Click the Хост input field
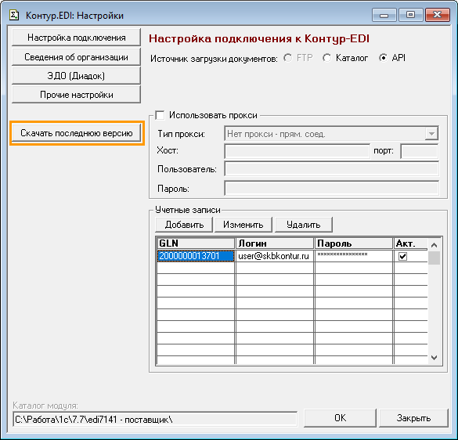Image resolution: width=458 pixels, height=440 pixels. [297, 151]
